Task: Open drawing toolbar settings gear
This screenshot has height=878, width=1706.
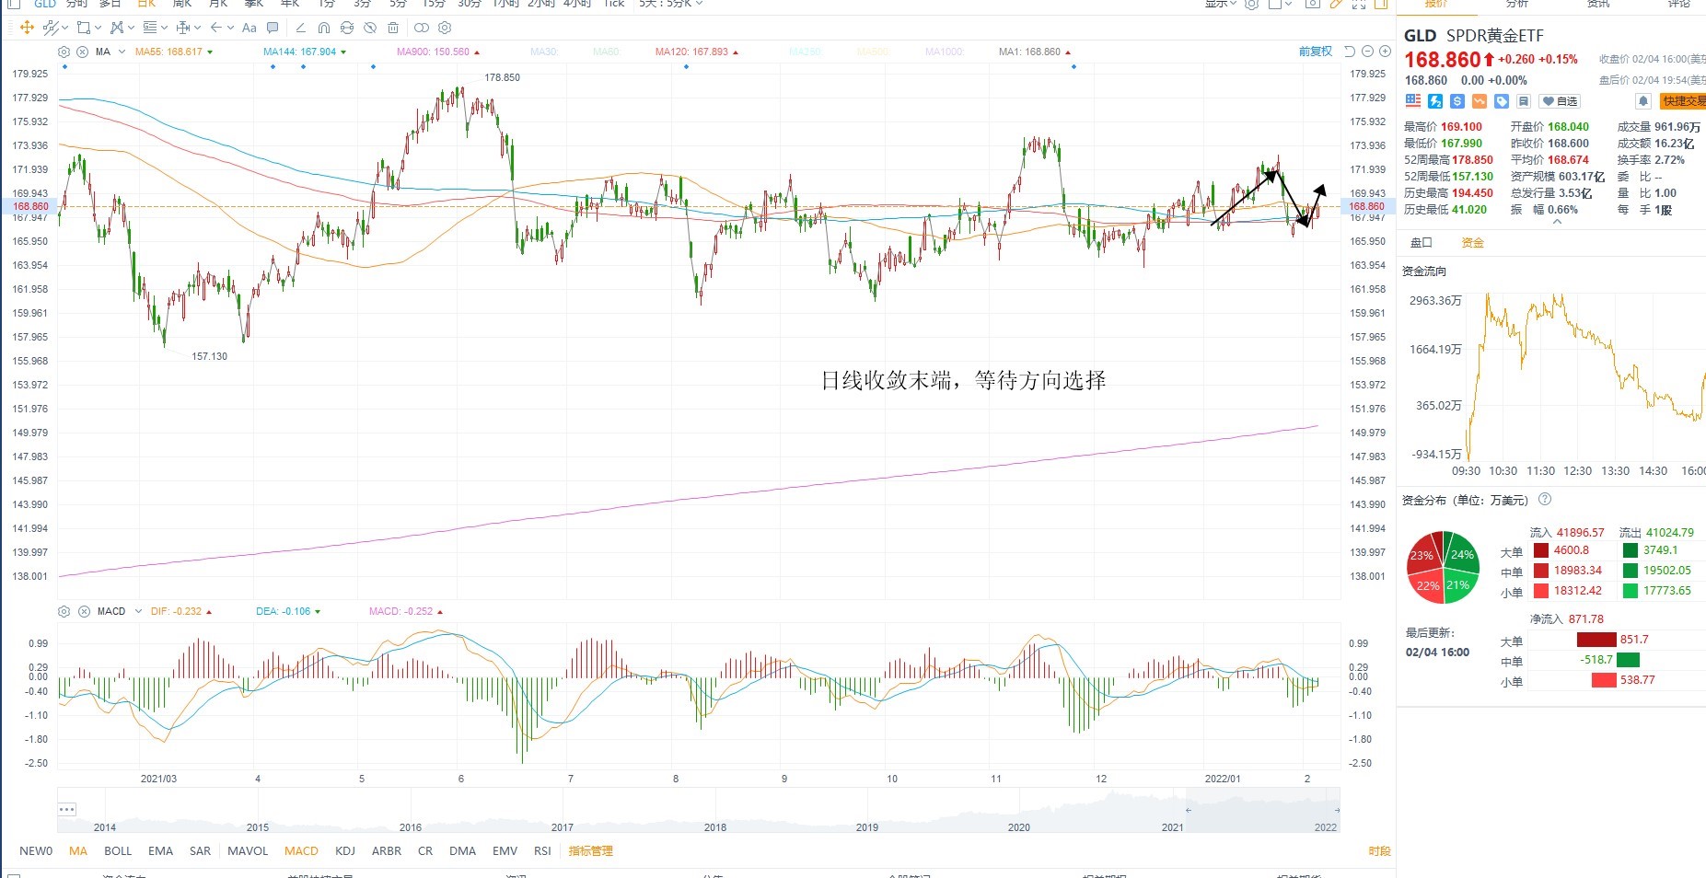Action: point(445,28)
